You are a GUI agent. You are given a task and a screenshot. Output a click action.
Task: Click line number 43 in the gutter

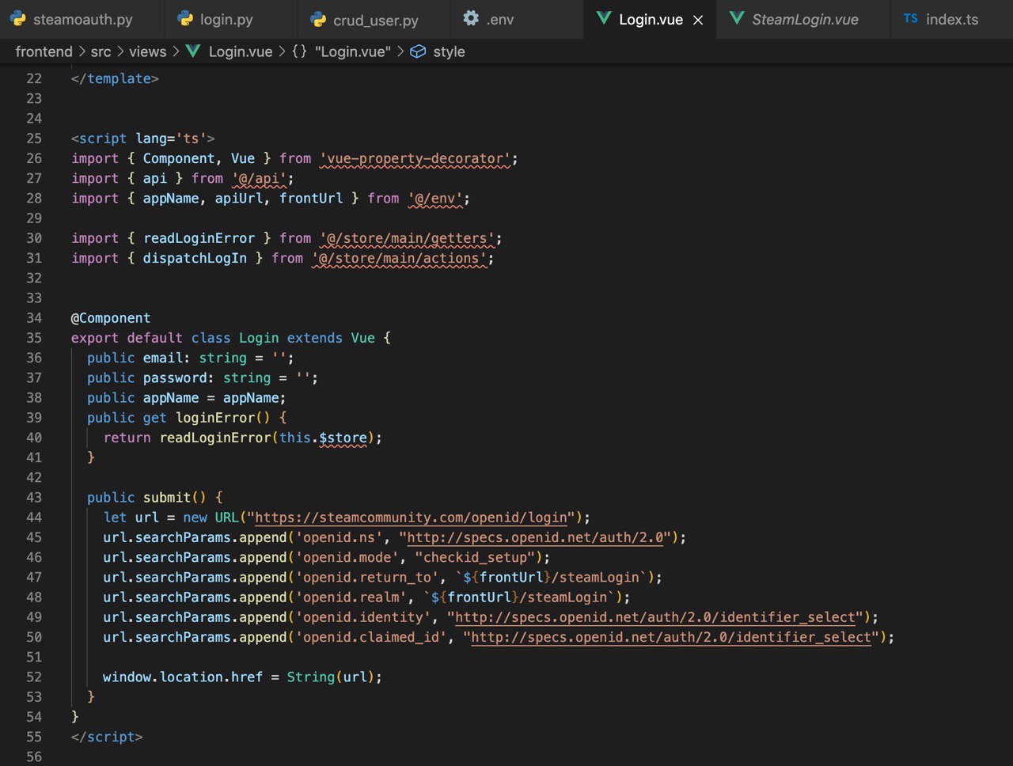click(34, 498)
